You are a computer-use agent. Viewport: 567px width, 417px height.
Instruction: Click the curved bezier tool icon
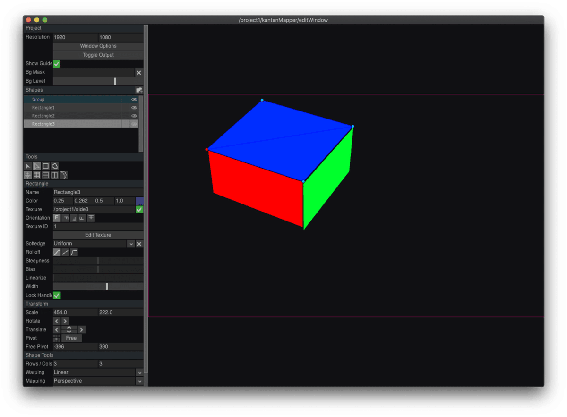(63, 175)
